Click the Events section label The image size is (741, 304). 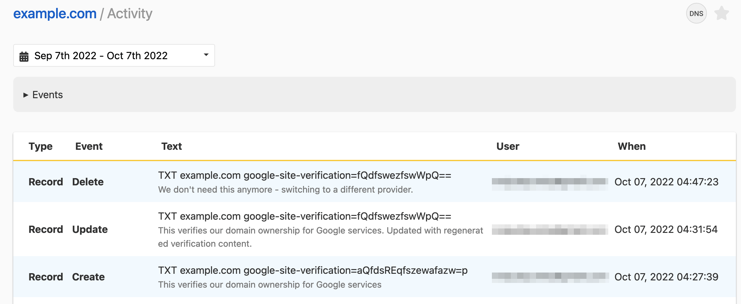tap(48, 95)
